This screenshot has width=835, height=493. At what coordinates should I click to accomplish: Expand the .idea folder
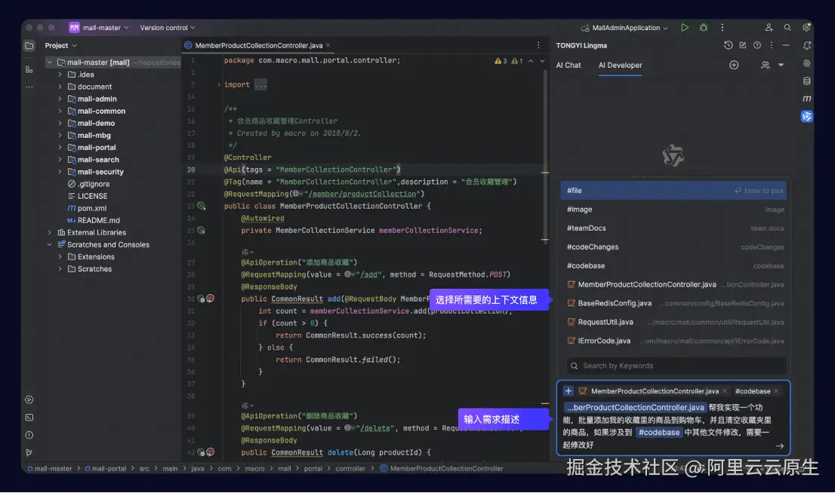tap(60, 75)
